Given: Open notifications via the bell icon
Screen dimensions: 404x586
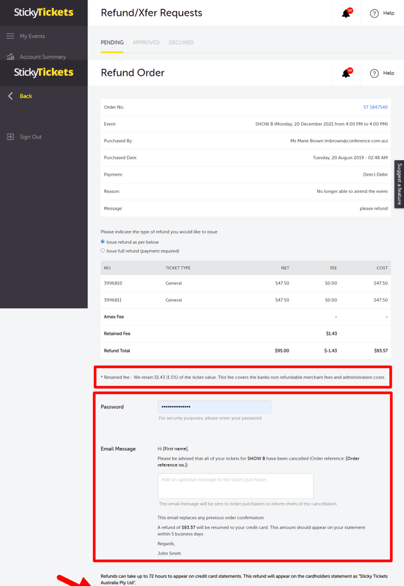Looking at the screenshot, I should coord(345,13).
